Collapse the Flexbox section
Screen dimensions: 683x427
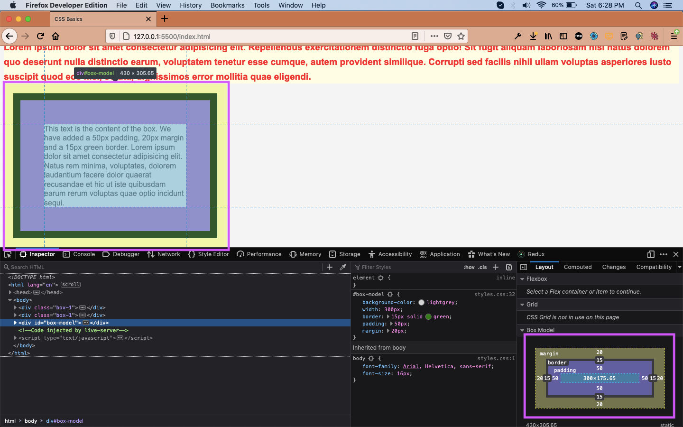(x=522, y=279)
